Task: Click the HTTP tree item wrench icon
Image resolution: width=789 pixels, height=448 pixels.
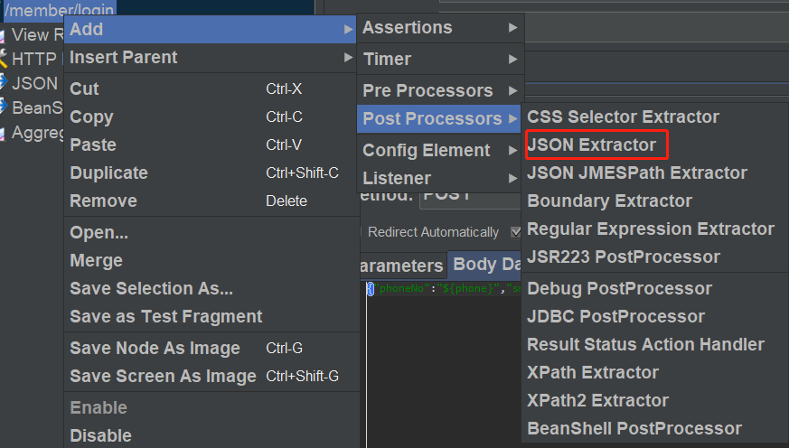Action: click(4, 61)
